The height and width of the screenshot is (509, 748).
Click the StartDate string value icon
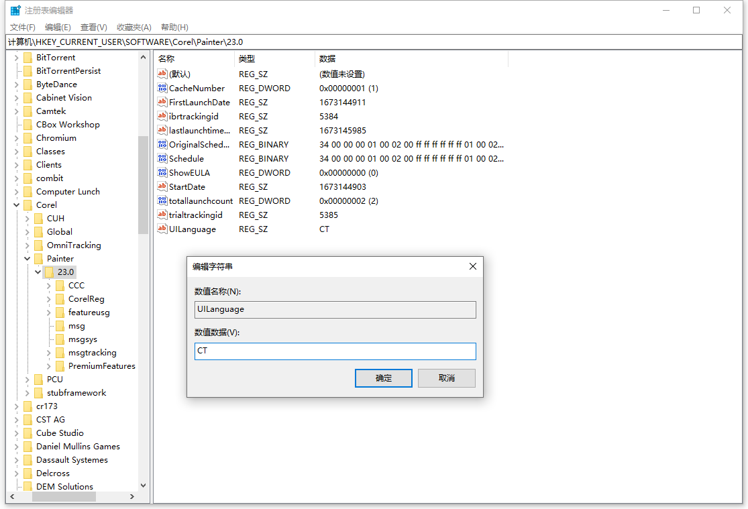(162, 186)
